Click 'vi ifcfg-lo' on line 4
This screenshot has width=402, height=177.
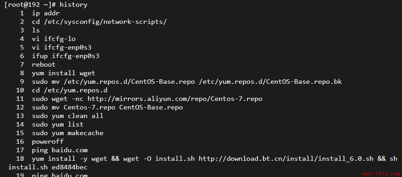(x=54, y=39)
